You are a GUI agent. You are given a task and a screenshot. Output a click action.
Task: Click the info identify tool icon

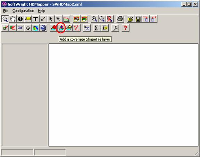[x=20, y=19]
